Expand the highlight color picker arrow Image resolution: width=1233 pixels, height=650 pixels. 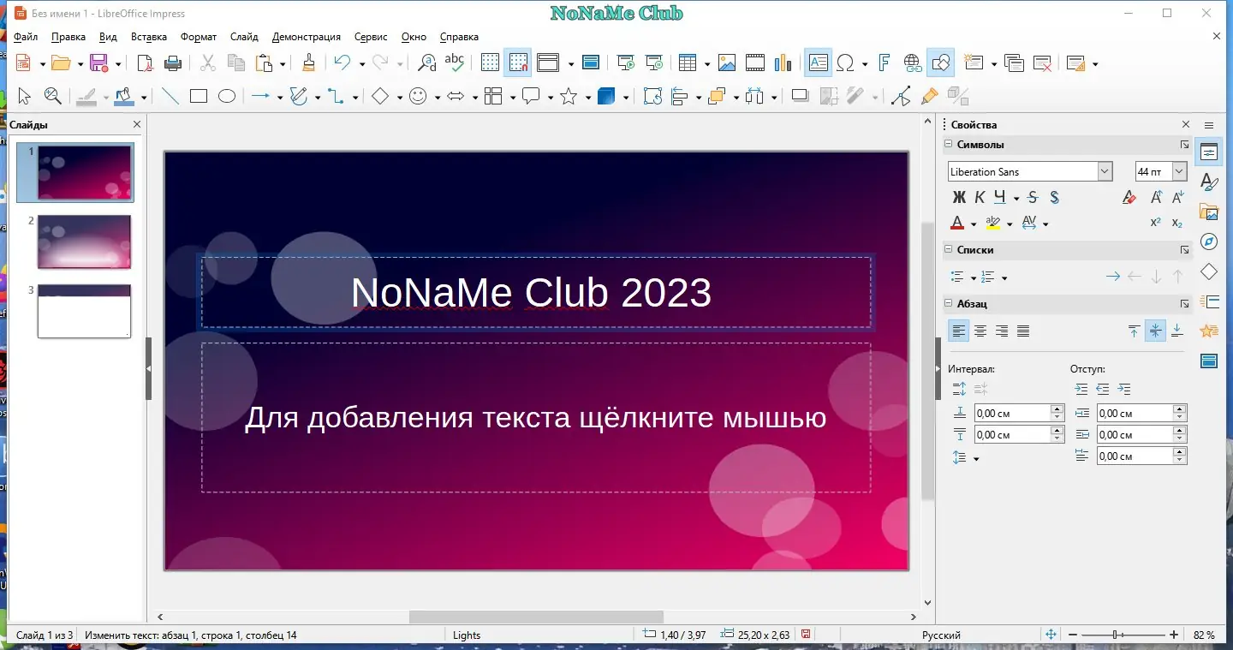1010,223
